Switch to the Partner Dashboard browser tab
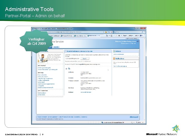The height and width of the screenshot is (139, 185). coord(54,36)
